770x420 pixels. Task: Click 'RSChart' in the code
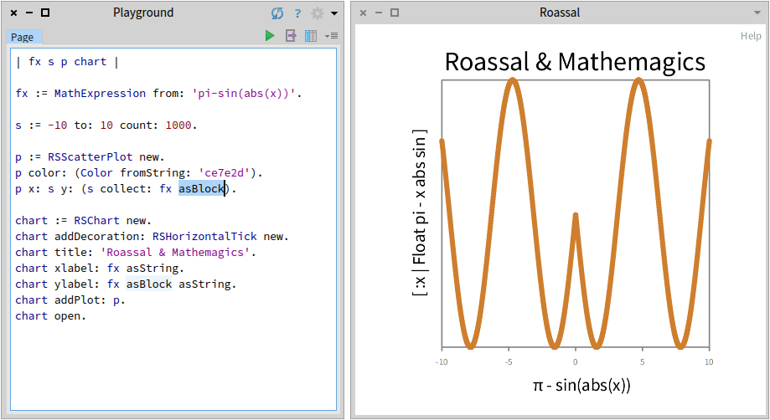(x=96, y=221)
